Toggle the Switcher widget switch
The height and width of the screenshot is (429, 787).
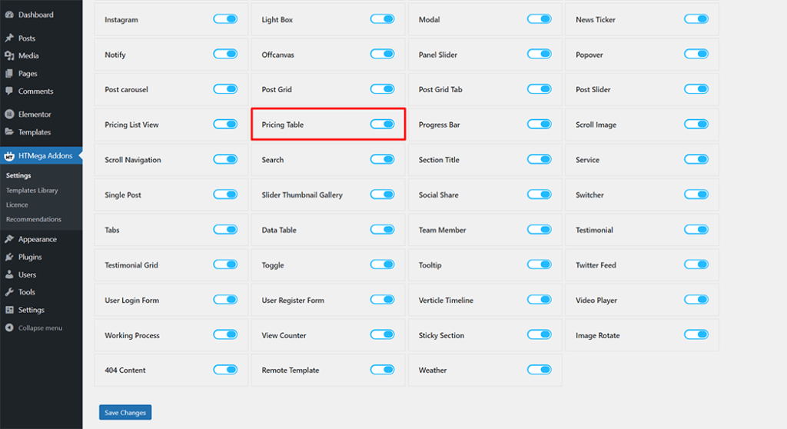696,195
